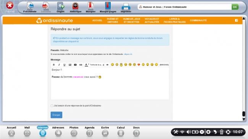Open the Facebook icon in the orange header
The height and width of the screenshot is (139, 248).
pyautogui.click(x=237, y=21)
